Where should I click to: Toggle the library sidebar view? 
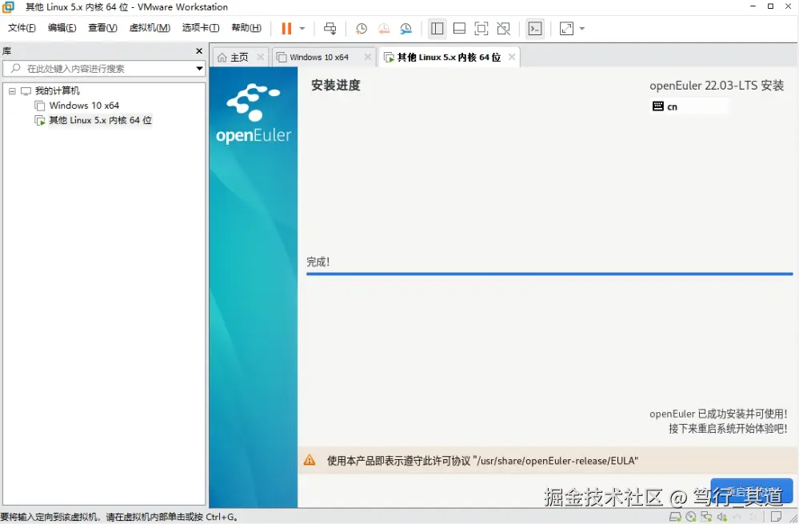click(x=437, y=29)
